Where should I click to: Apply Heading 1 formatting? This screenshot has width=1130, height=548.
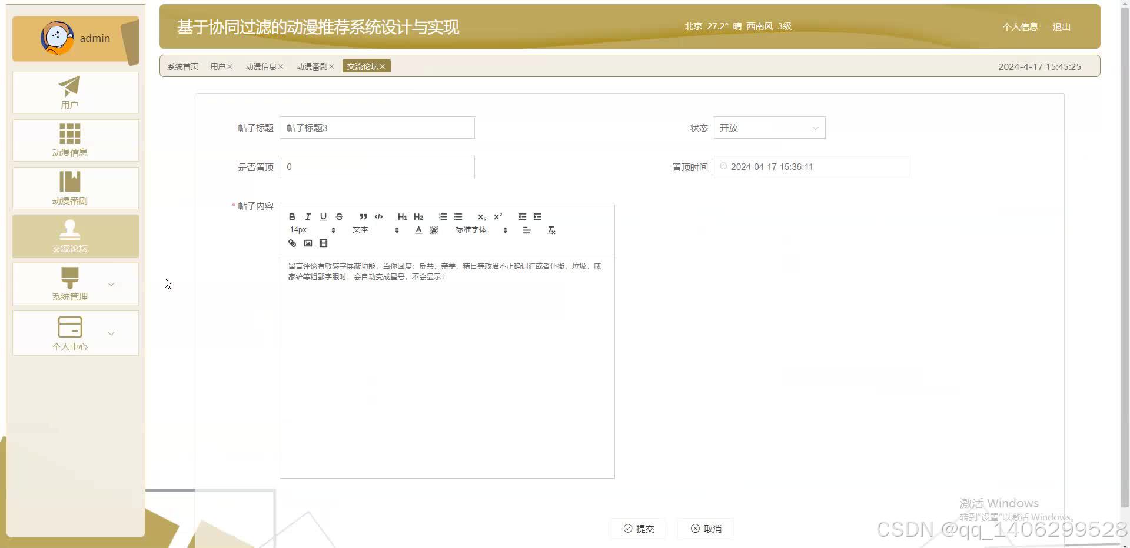pos(402,217)
